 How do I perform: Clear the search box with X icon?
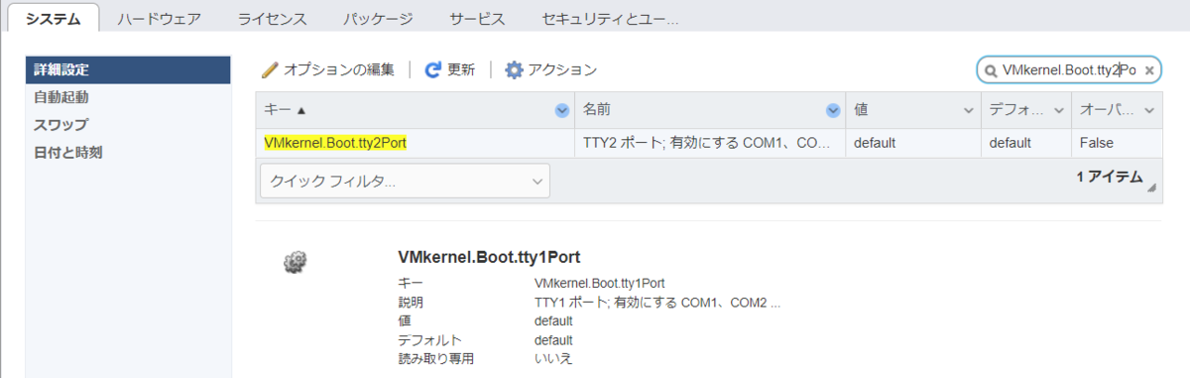point(1148,70)
